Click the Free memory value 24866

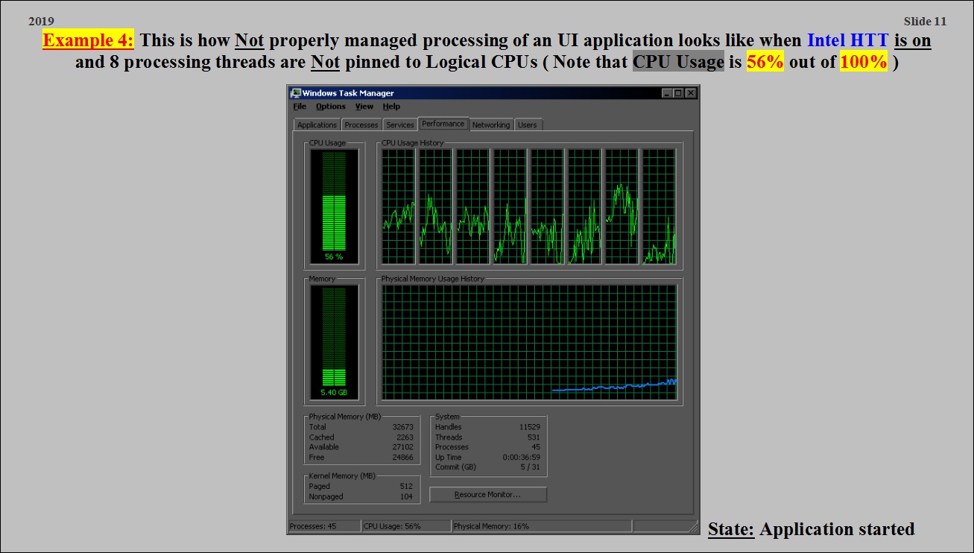coord(403,458)
